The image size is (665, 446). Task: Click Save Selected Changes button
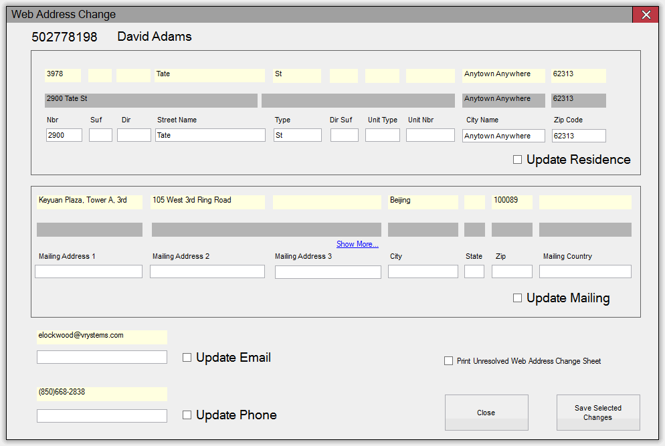click(x=597, y=413)
